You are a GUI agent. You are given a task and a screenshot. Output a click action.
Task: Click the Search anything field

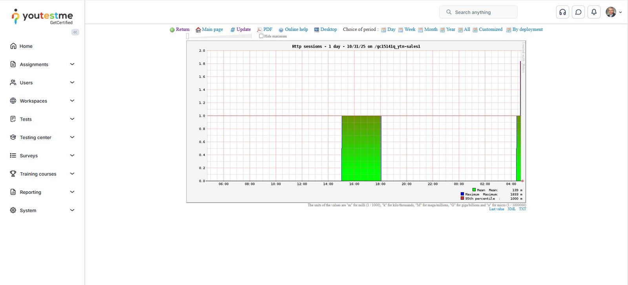(478, 12)
